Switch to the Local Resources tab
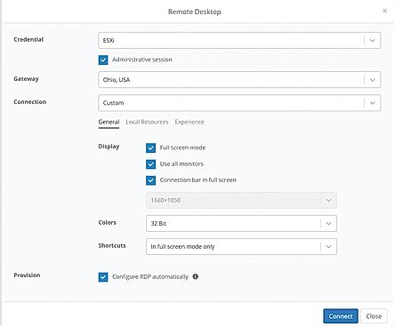395x327 pixels. pyautogui.click(x=147, y=122)
